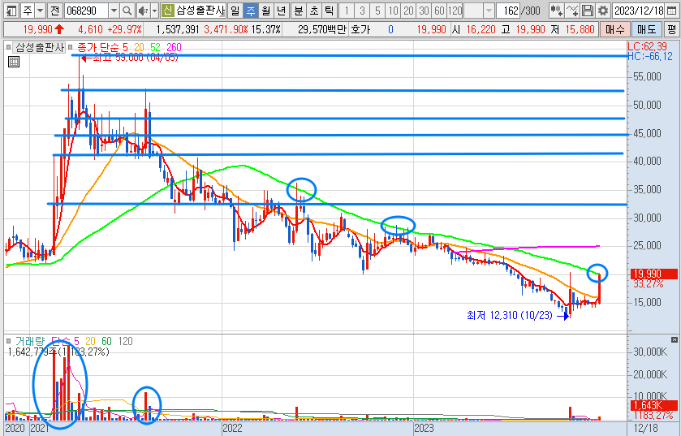The height and width of the screenshot is (436, 681).
Task: Click the small square before 삼성출판사 legend
Action: 8,47
